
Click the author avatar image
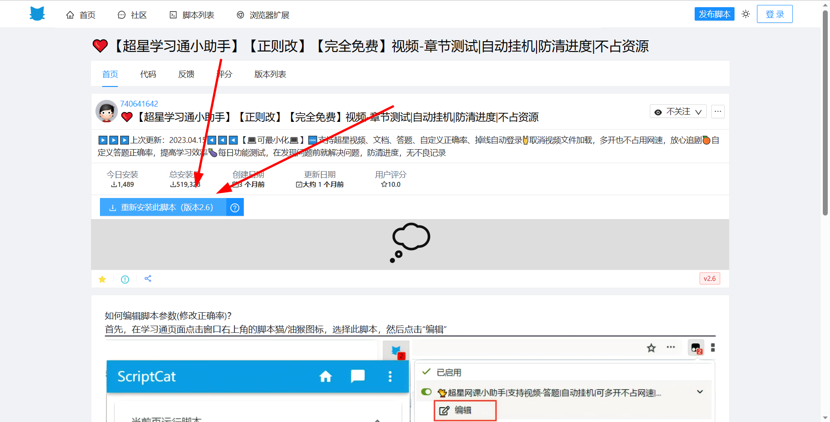(107, 111)
